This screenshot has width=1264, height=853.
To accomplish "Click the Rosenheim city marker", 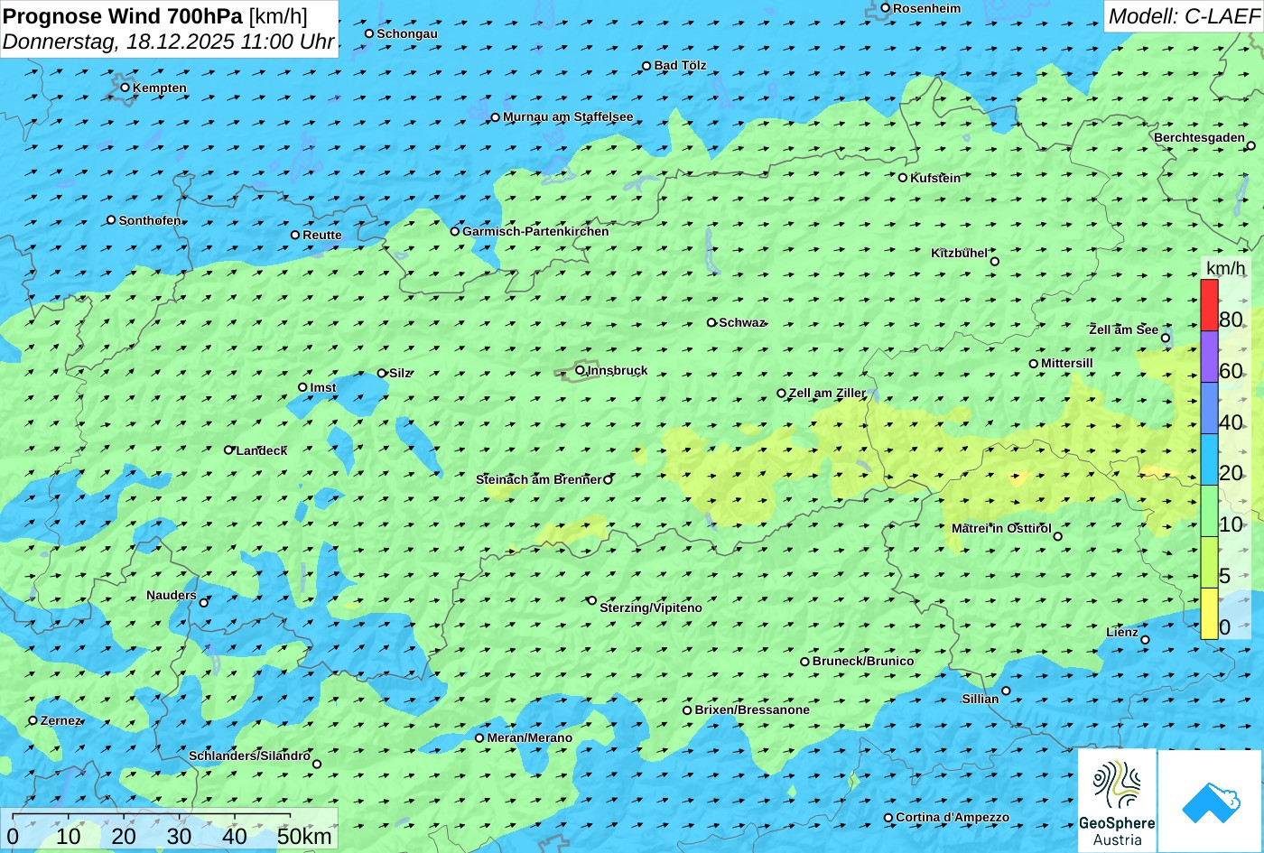I will (886, 8).
